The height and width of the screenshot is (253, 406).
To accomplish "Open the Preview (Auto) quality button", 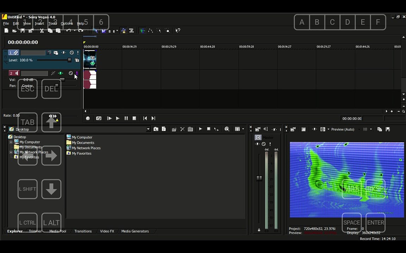I will point(343,129).
